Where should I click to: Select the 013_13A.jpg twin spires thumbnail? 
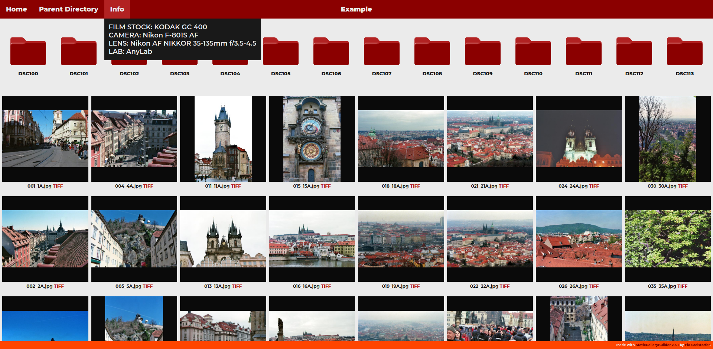coord(223,239)
